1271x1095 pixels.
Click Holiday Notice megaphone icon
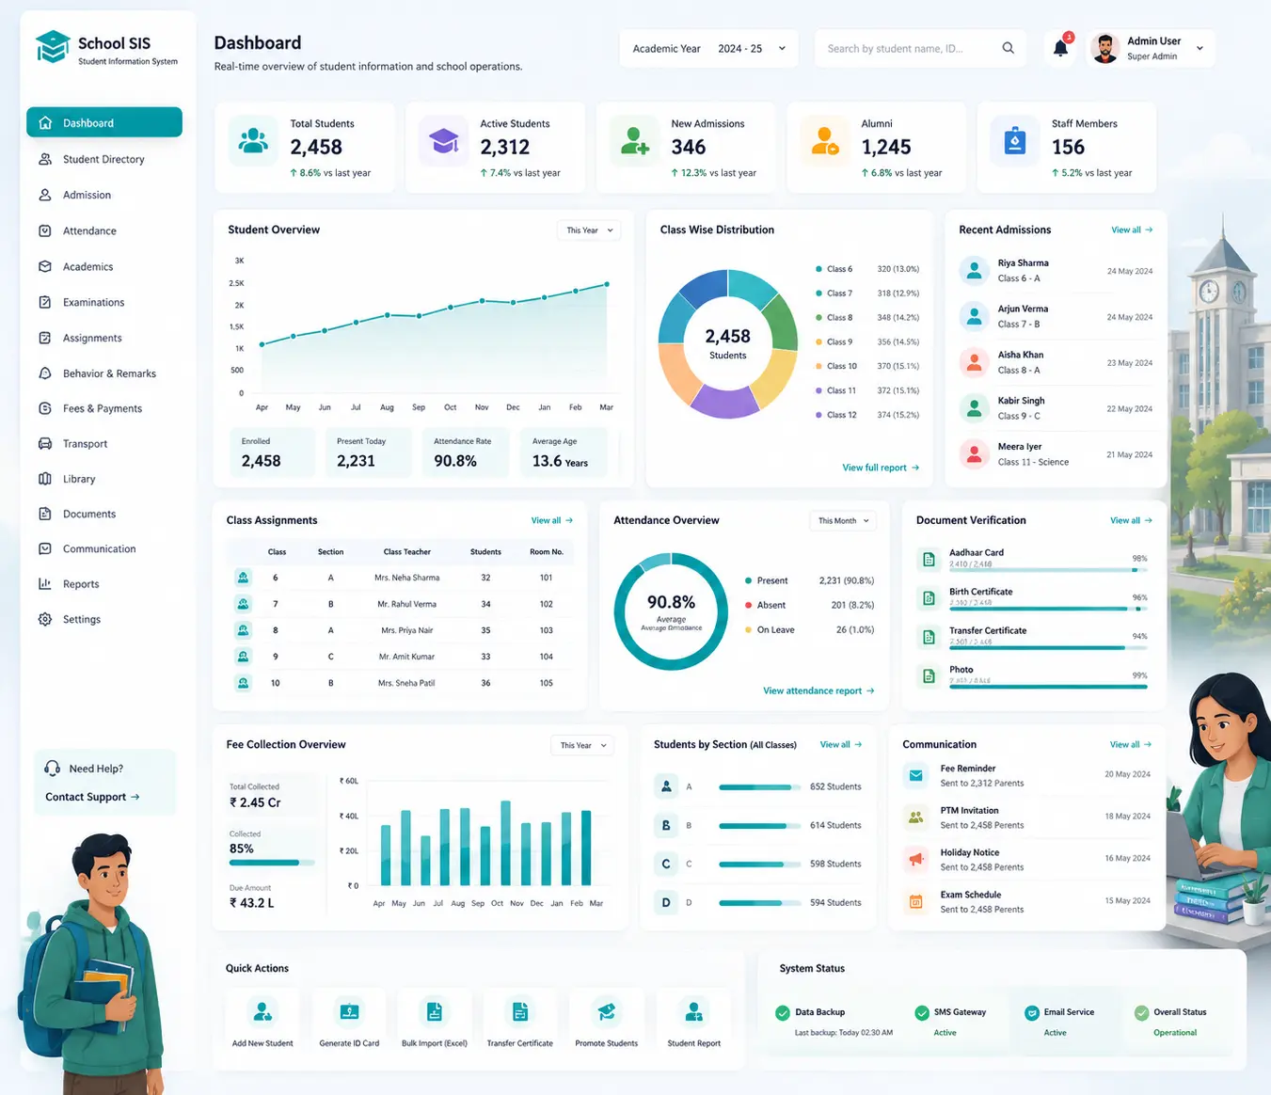pos(915,860)
